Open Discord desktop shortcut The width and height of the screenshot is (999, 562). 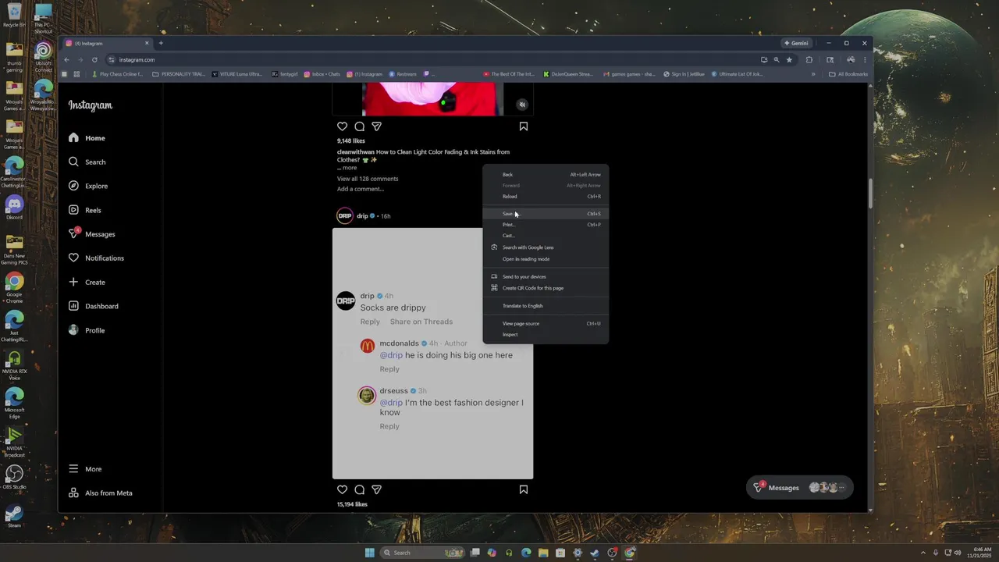click(x=14, y=208)
